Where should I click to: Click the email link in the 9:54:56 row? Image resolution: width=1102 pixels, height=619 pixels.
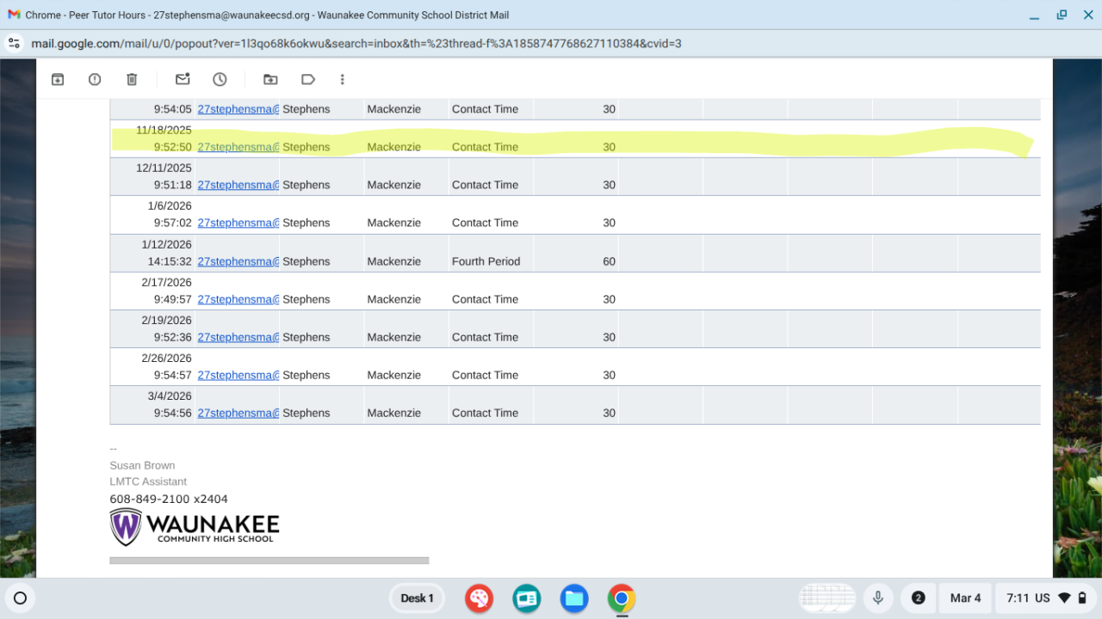pyautogui.click(x=238, y=413)
